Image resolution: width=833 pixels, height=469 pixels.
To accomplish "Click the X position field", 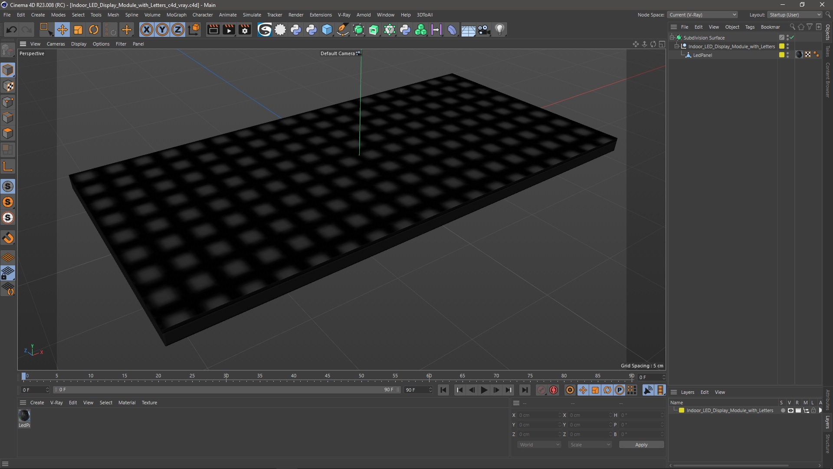I will click(x=540, y=415).
